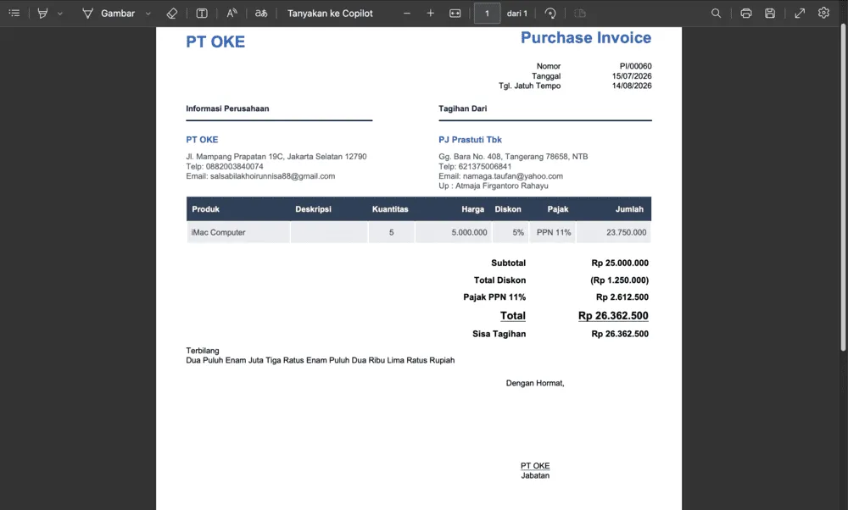Click the Subtotal value Rp 25.000.000
848x510 pixels.
[x=620, y=263]
